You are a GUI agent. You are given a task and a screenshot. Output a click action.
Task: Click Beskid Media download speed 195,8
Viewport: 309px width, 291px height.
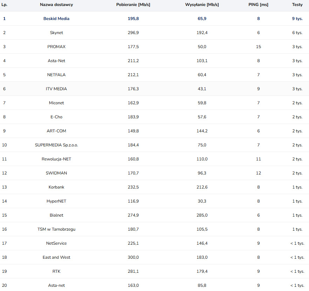coord(133,19)
